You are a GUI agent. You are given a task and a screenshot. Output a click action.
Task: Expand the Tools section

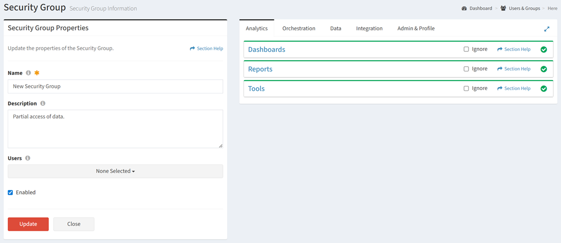(256, 88)
